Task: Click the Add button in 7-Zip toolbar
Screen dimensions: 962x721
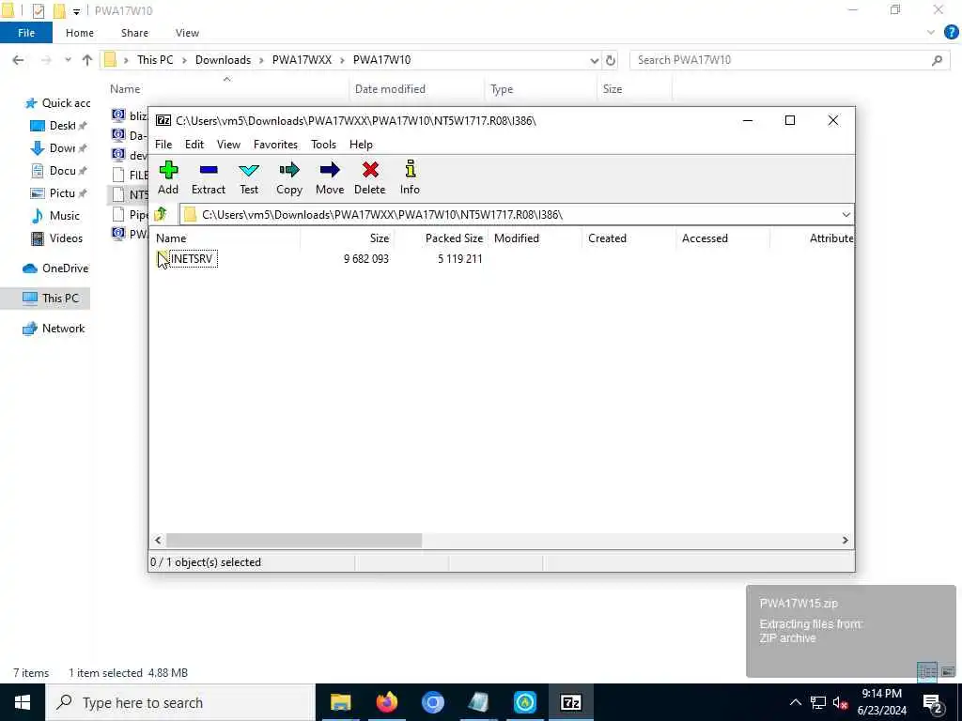Action: [168, 177]
